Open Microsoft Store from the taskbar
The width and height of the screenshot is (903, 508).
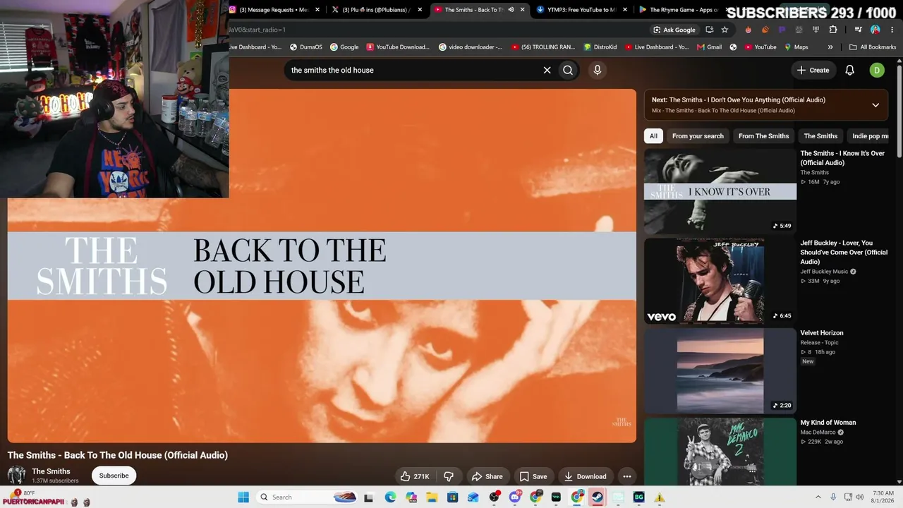pos(452,497)
